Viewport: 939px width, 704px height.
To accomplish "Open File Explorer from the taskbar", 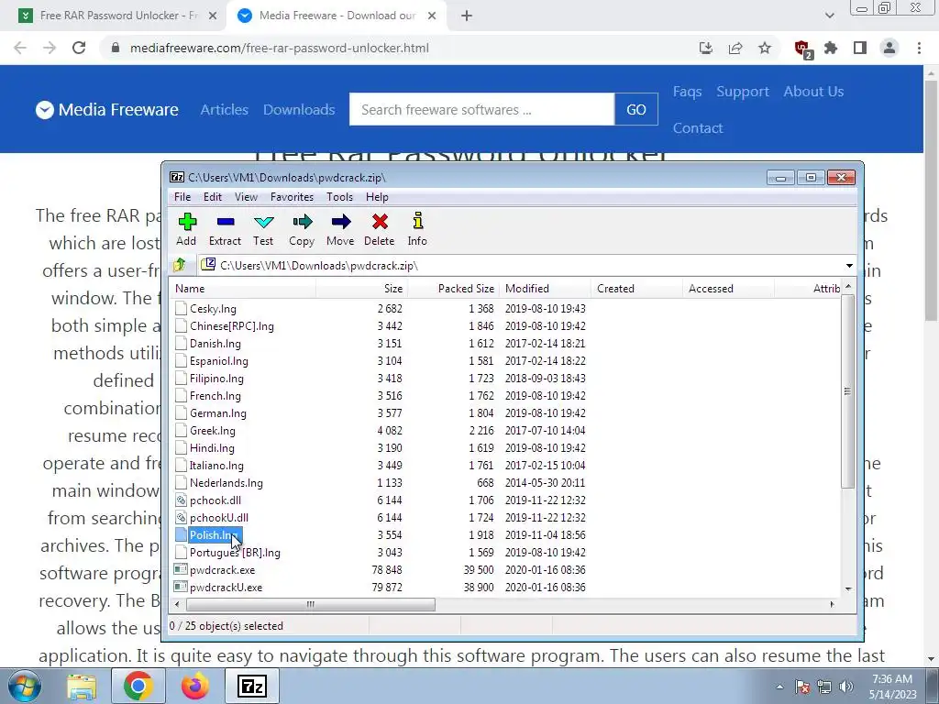I will [x=82, y=687].
